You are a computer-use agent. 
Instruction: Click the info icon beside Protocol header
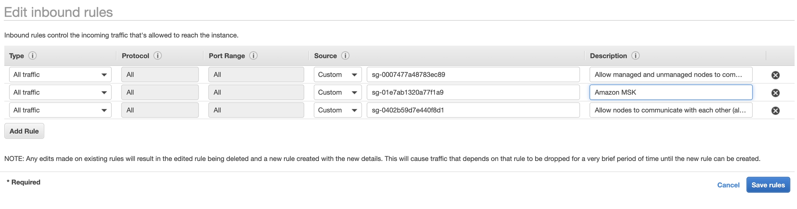pos(158,56)
